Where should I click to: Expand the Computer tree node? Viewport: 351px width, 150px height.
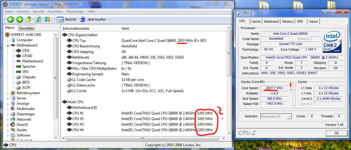[x=8, y=40]
